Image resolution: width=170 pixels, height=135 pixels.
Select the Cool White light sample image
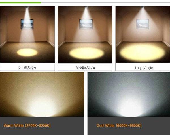click(129, 95)
